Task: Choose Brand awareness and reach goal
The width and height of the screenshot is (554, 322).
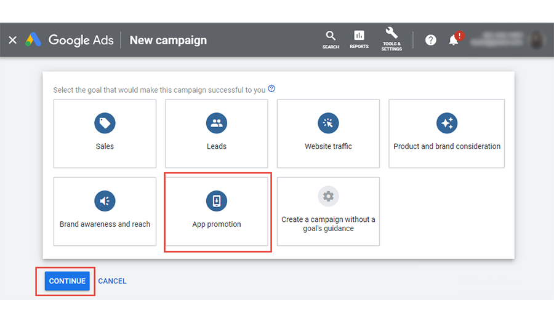Action: point(105,211)
